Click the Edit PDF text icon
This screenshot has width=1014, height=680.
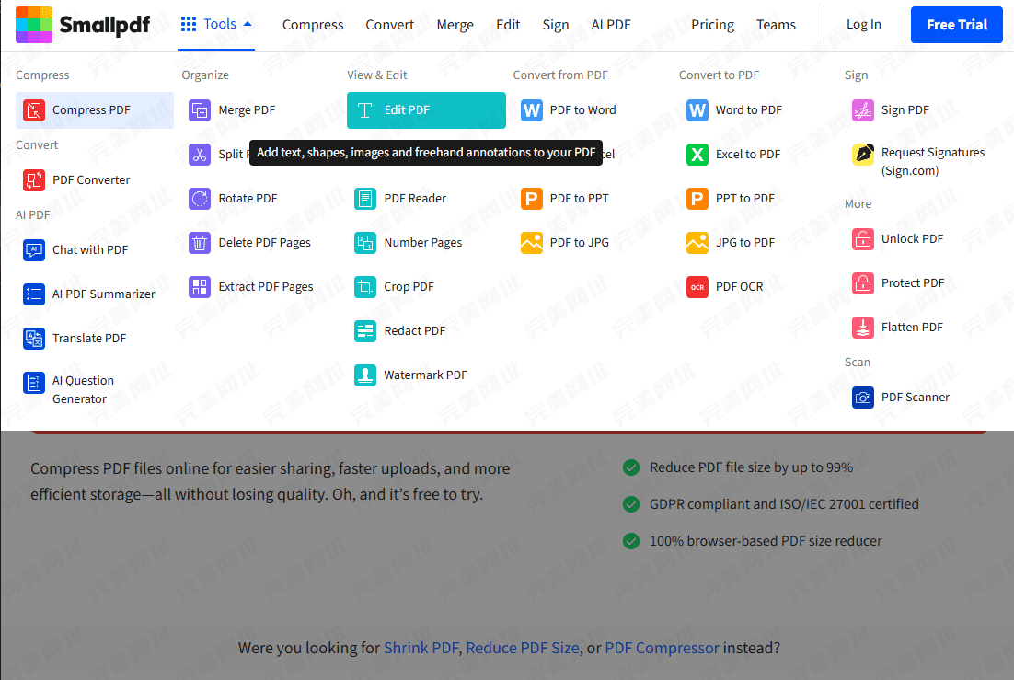point(364,110)
